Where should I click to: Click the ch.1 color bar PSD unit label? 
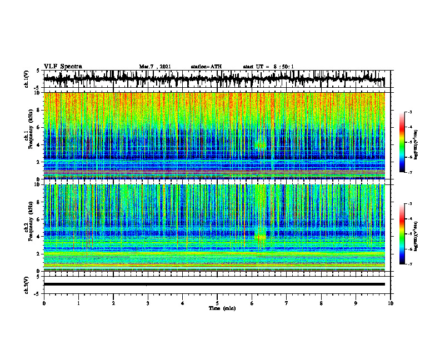(x=416, y=144)
